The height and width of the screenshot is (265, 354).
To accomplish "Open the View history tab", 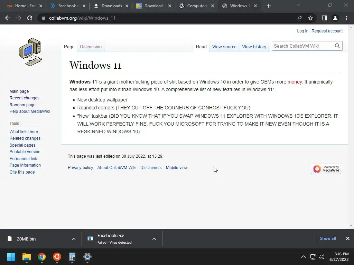I will click(x=254, y=47).
